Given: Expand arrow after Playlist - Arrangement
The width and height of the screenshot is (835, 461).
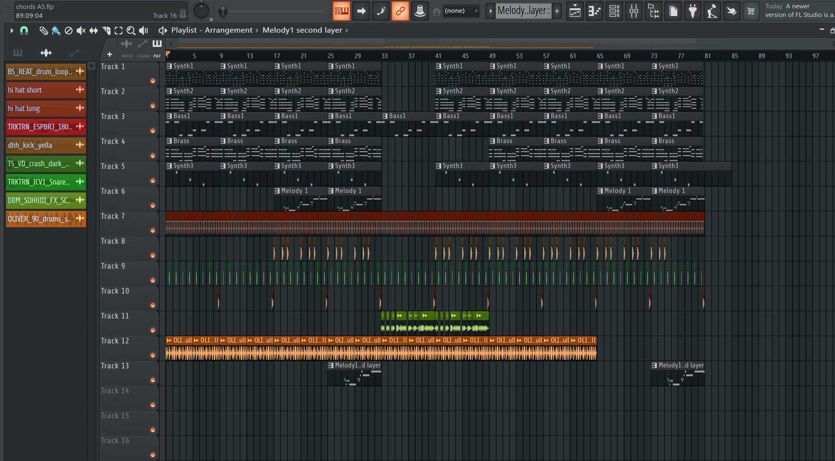Looking at the screenshot, I should [x=257, y=30].
